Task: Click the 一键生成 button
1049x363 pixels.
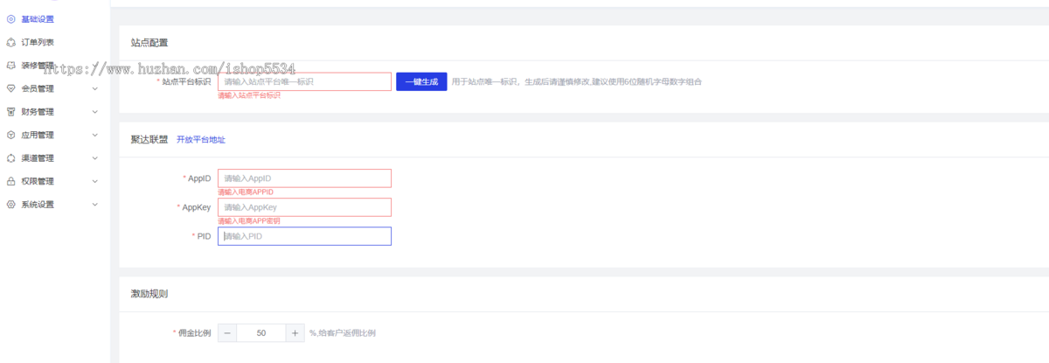Action: (x=421, y=81)
